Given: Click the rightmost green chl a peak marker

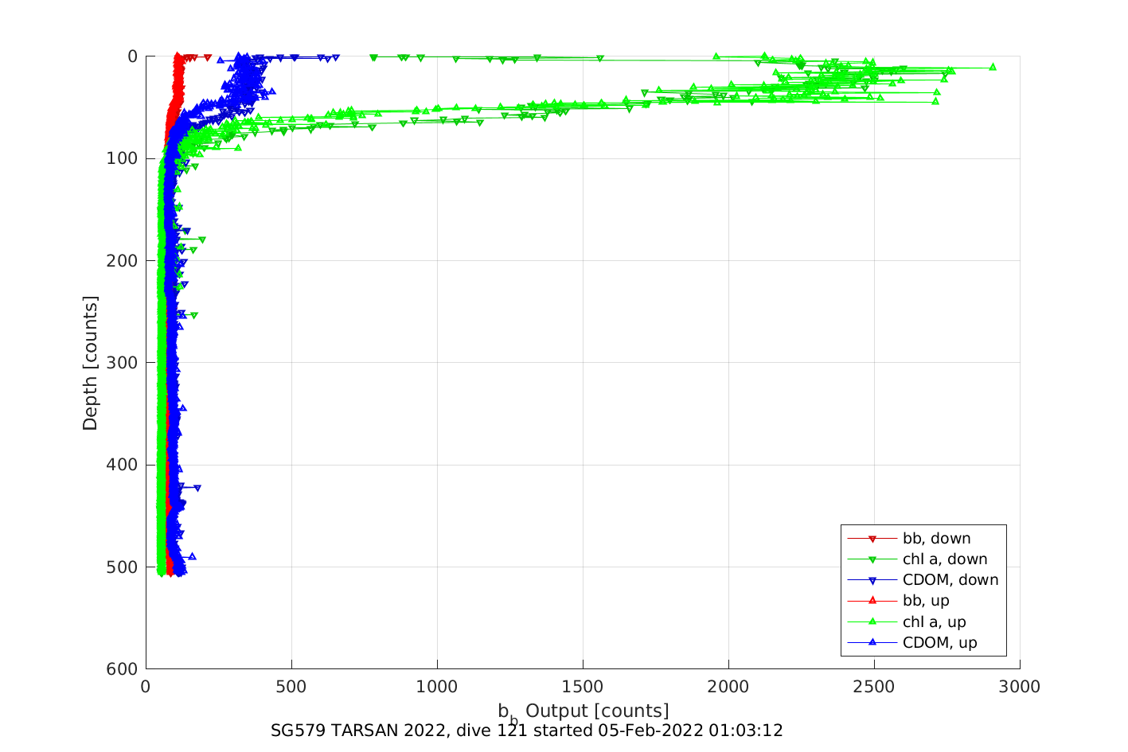Looking at the screenshot, I should pos(993,67).
